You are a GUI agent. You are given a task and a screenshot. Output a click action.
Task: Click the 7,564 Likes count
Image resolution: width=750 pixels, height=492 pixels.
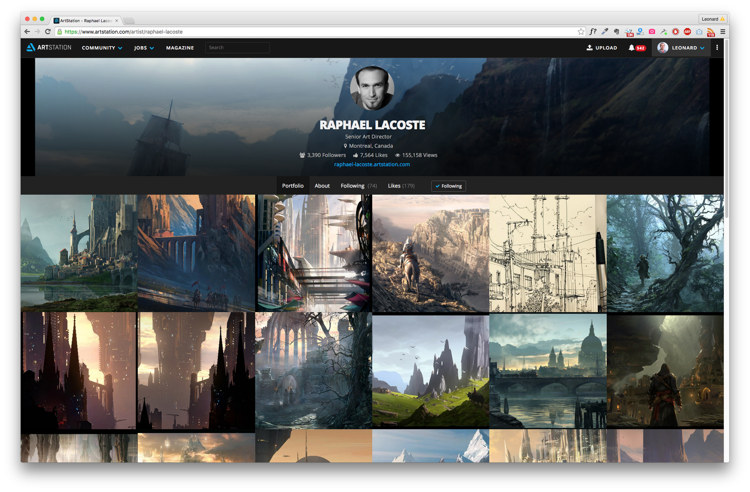click(x=370, y=155)
